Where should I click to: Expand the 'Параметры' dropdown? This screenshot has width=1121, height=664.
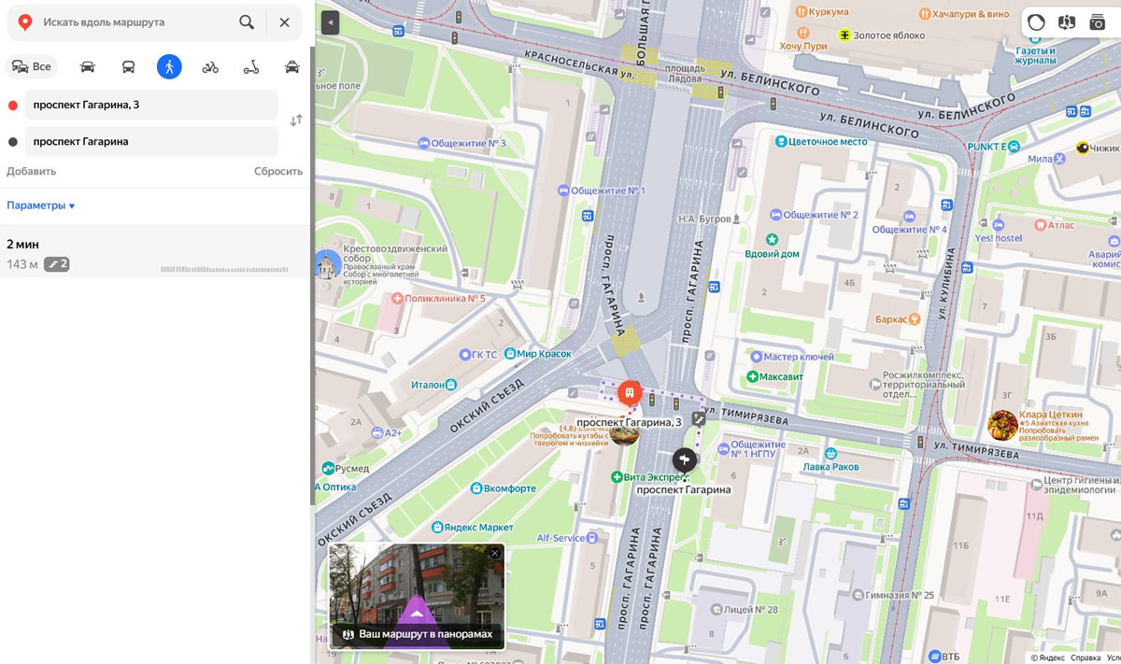[41, 205]
